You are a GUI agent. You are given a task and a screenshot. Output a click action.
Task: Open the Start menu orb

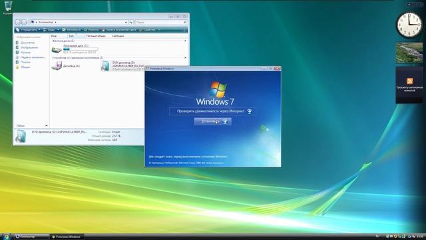pyautogui.click(x=6, y=236)
